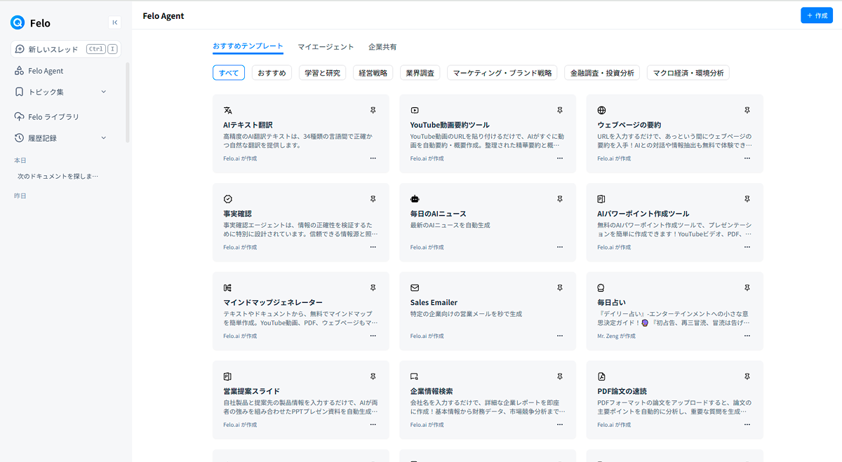Image resolution: width=842 pixels, height=462 pixels.
Task: Open more options on 毎日占い card
Action: 747,336
